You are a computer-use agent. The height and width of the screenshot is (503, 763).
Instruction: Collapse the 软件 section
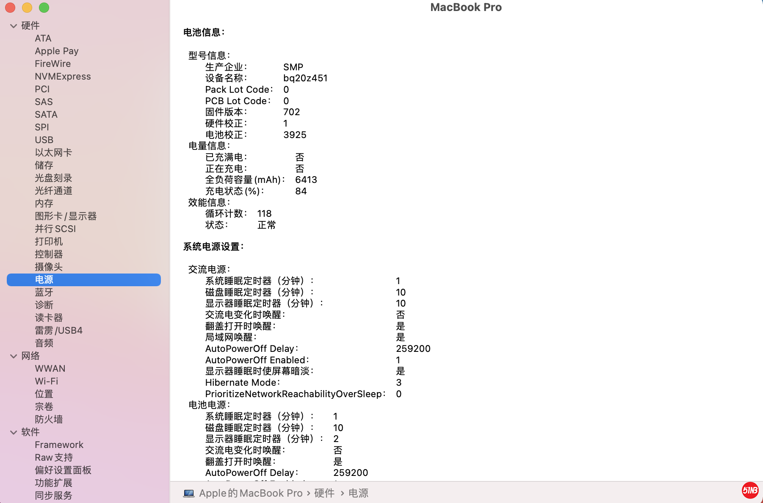point(14,432)
